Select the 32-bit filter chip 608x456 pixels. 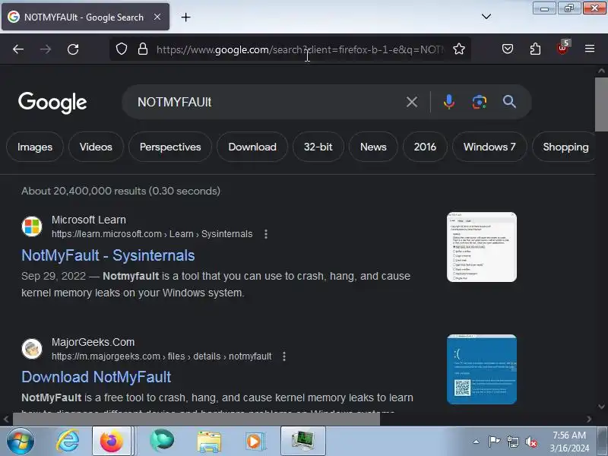click(x=318, y=147)
